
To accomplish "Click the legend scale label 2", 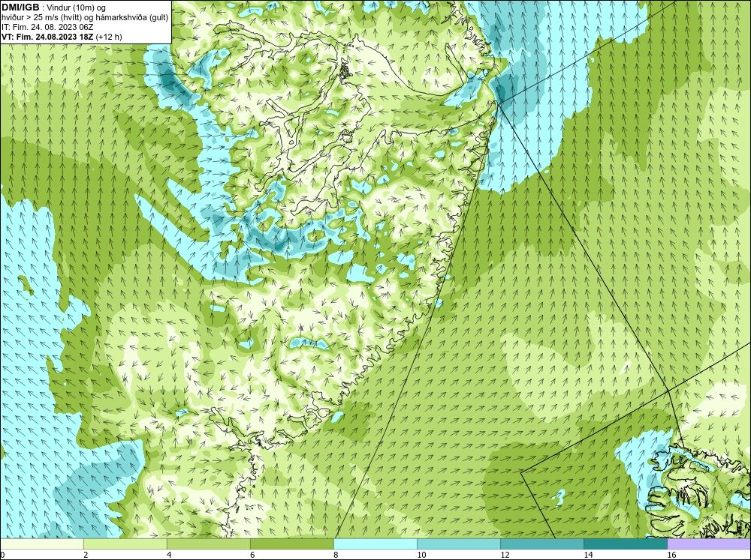I will (x=86, y=555).
